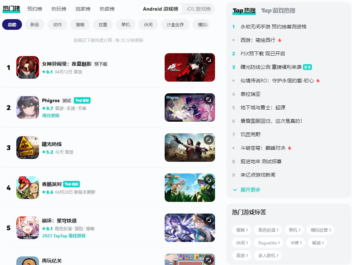Select the 新品 filter chip

pos(35,25)
